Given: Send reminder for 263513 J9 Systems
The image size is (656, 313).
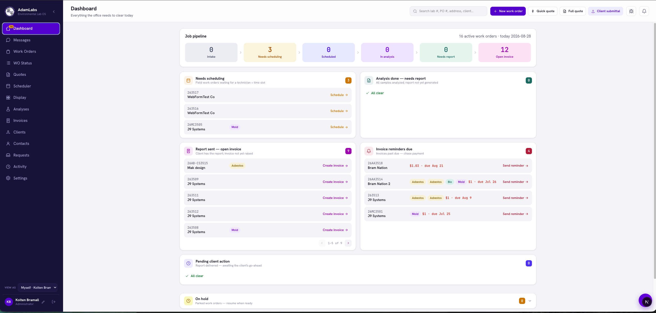Looking at the screenshot, I should click(x=515, y=198).
